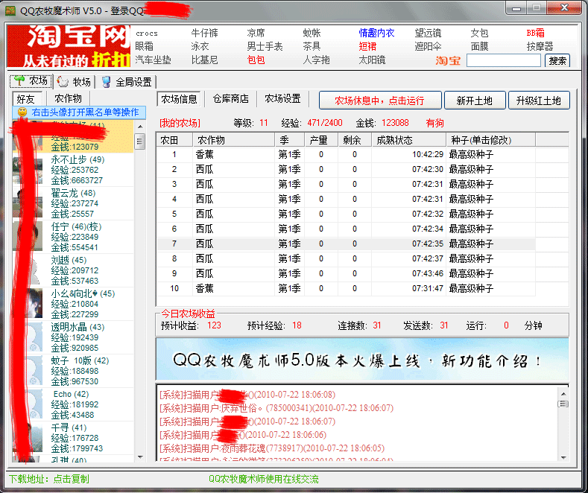Open the 仓库商店 tab
The height and width of the screenshot is (493, 588).
coord(230,98)
